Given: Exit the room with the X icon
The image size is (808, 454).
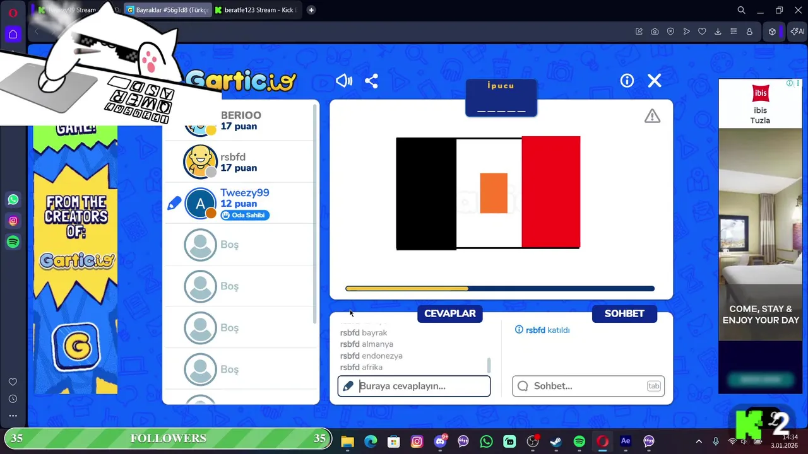Looking at the screenshot, I should pos(655,80).
